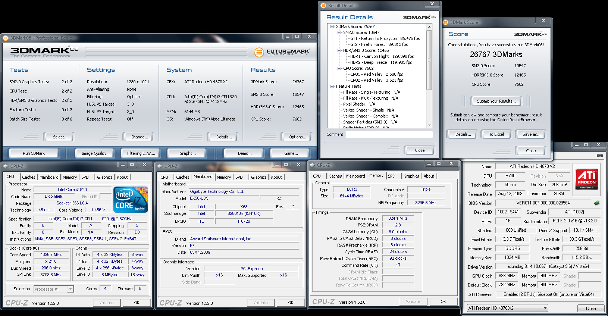Open the Graphs... button
The width and height of the screenshot is (608, 316).
coord(187,153)
